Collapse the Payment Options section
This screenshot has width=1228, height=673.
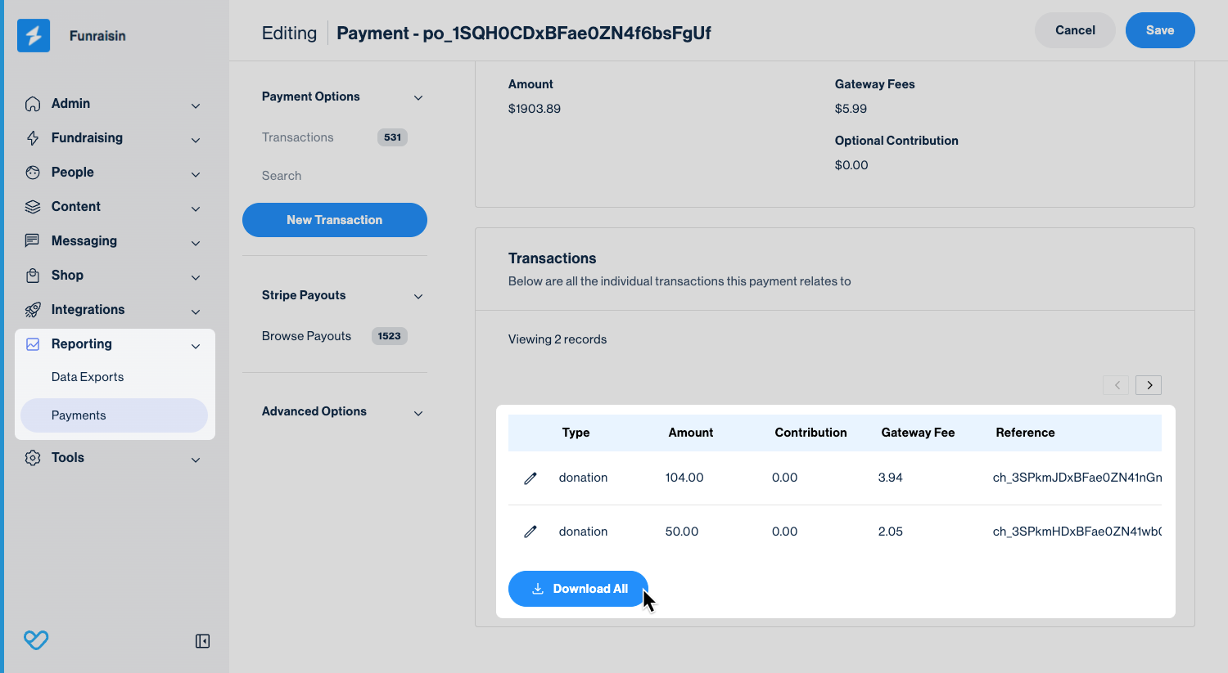418,98
